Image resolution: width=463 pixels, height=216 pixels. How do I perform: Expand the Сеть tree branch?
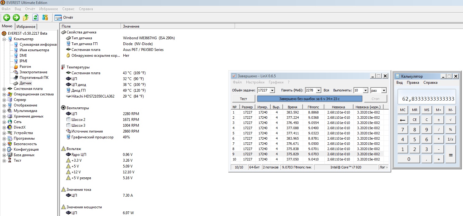click(4, 122)
